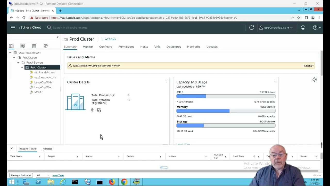Viewport: 330px width, 186px height.
Task: Click the CPU usage bar
Action: (226, 96)
